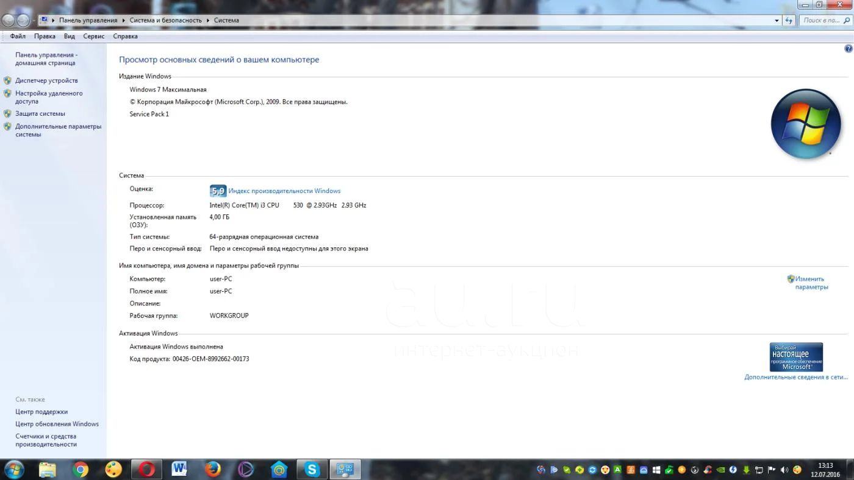Image resolution: width=854 pixels, height=480 pixels.
Task: Click the blue cloud tray icon
Action: coord(644,470)
